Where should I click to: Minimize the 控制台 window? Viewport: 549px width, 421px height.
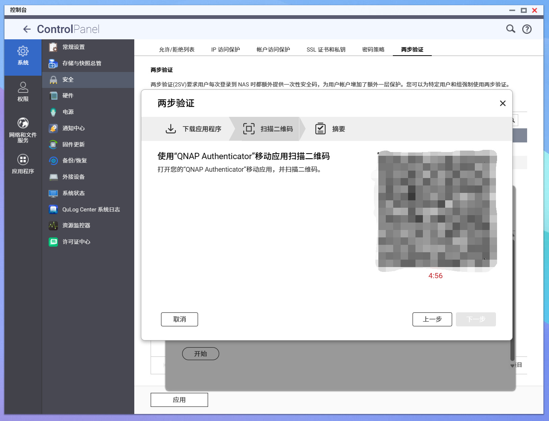click(x=512, y=10)
